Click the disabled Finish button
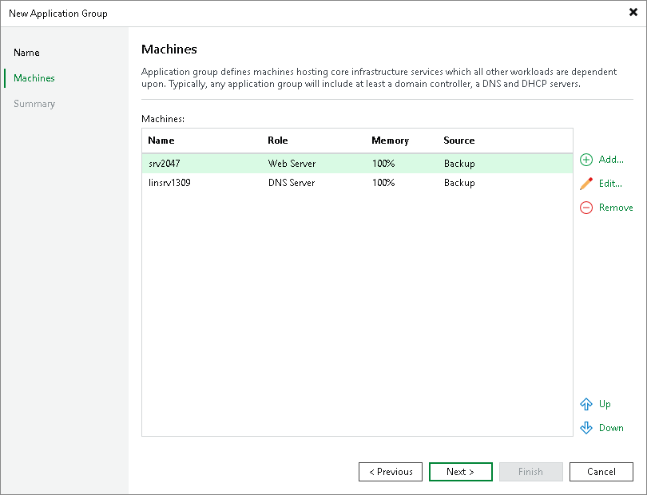The height and width of the screenshot is (495, 647). pos(530,472)
